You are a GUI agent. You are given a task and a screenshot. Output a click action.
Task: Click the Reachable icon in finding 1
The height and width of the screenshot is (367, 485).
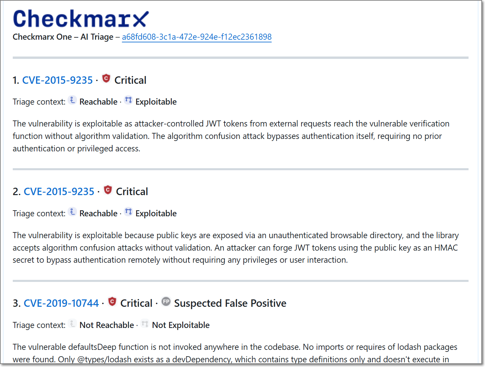[x=72, y=100]
